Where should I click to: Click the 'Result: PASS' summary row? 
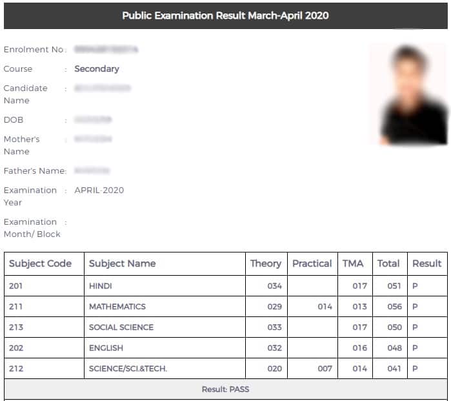[x=226, y=389]
